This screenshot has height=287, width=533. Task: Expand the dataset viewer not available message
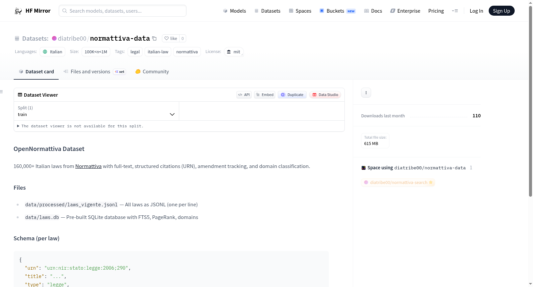(80, 126)
